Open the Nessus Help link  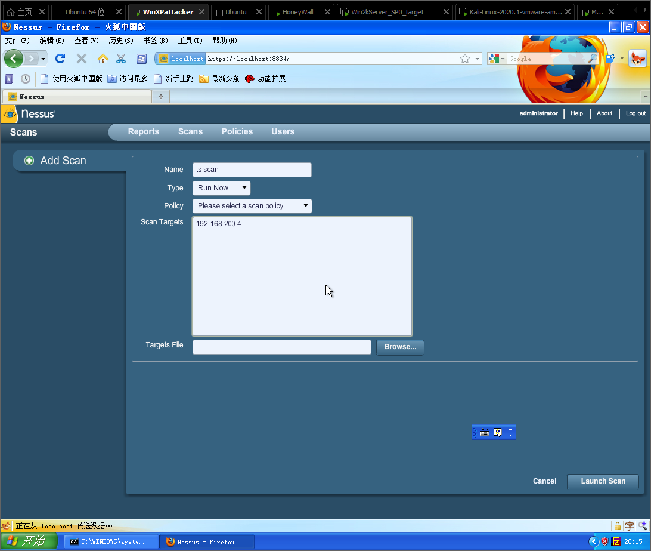click(576, 113)
